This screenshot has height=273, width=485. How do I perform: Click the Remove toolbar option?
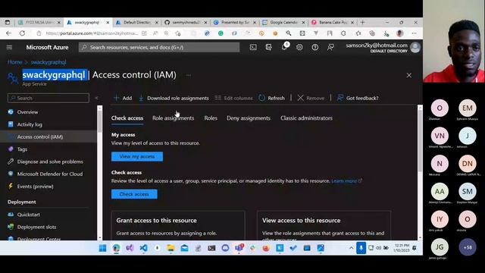pyautogui.click(x=311, y=98)
